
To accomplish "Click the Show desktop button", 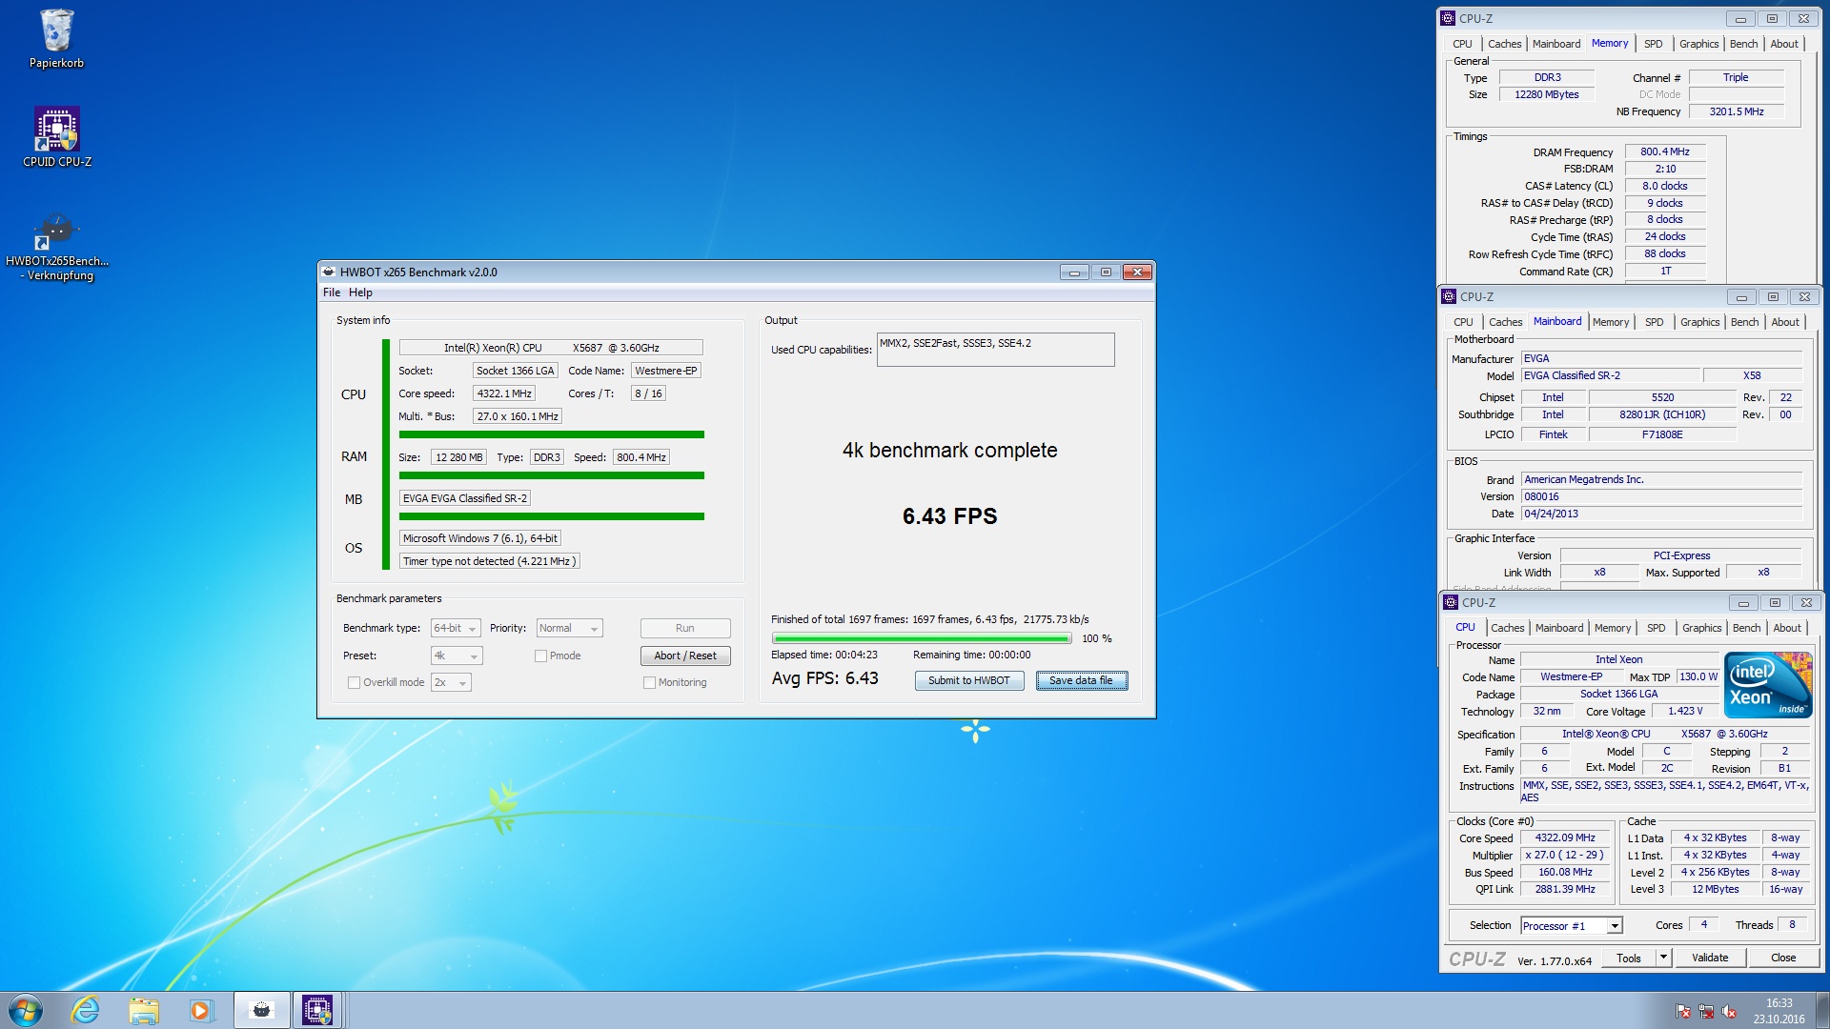I will 1822,1010.
